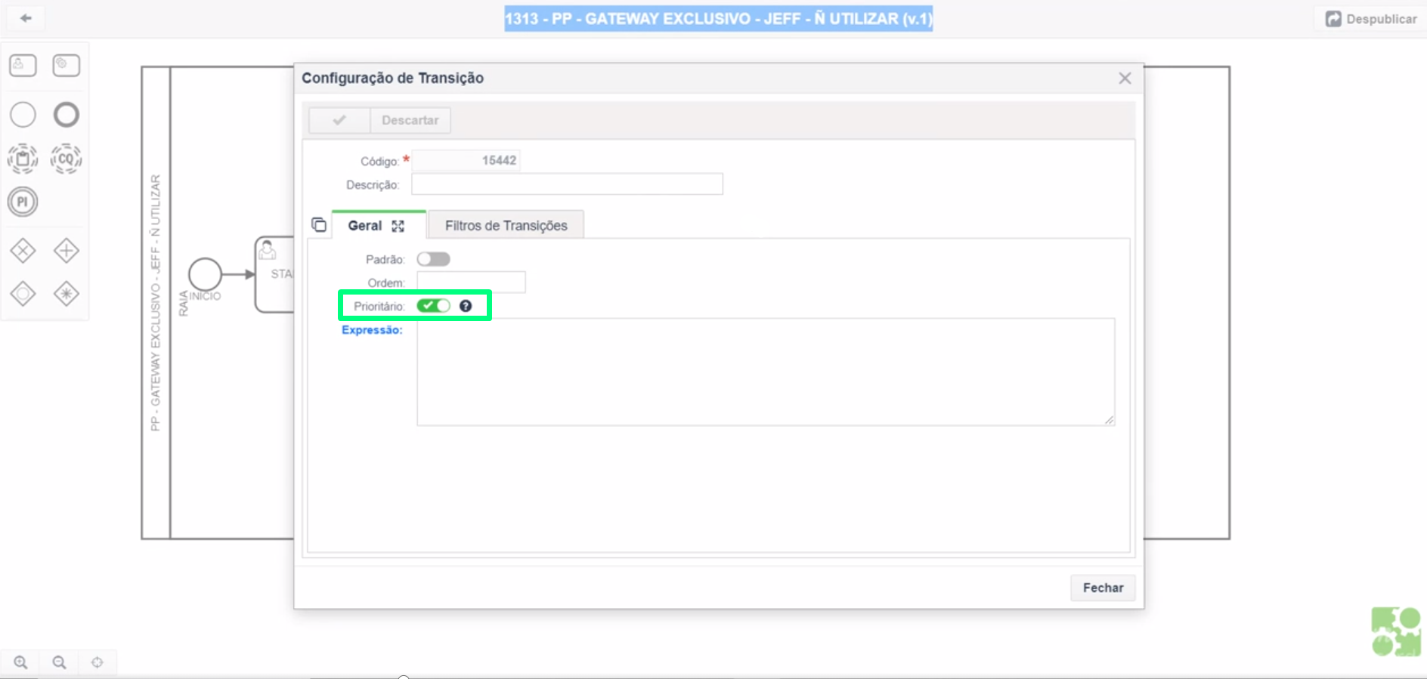Select the CQ event palette icon
The image size is (1427, 679).
[x=67, y=159]
